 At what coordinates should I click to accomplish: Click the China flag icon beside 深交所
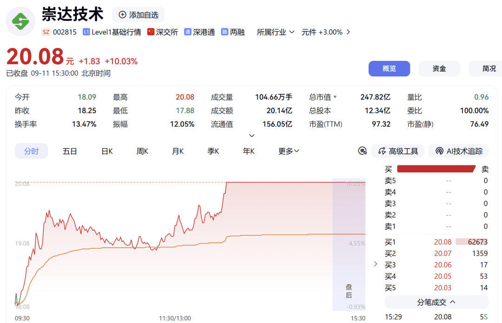(x=151, y=32)
